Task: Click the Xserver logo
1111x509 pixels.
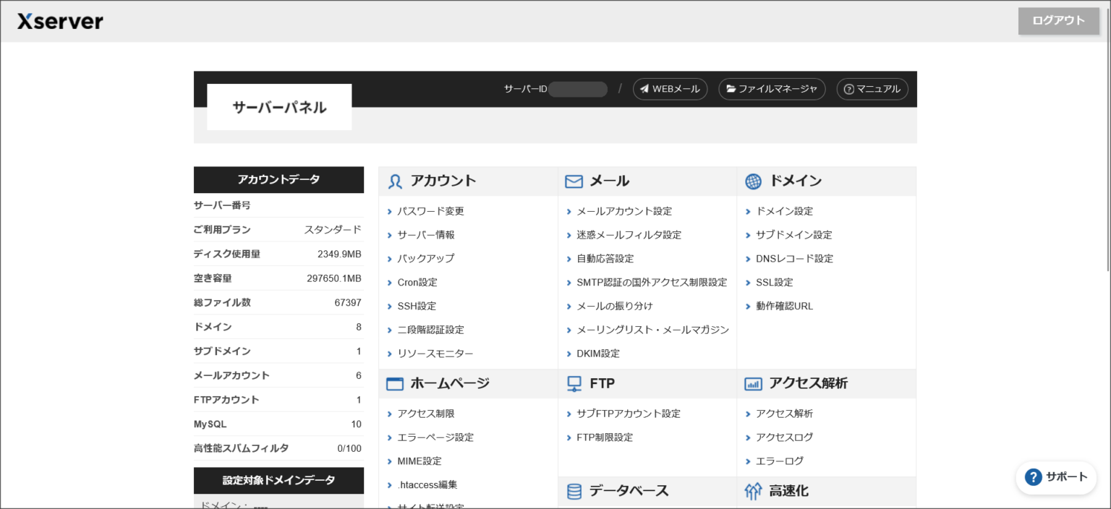Action: tap(60, 22)
